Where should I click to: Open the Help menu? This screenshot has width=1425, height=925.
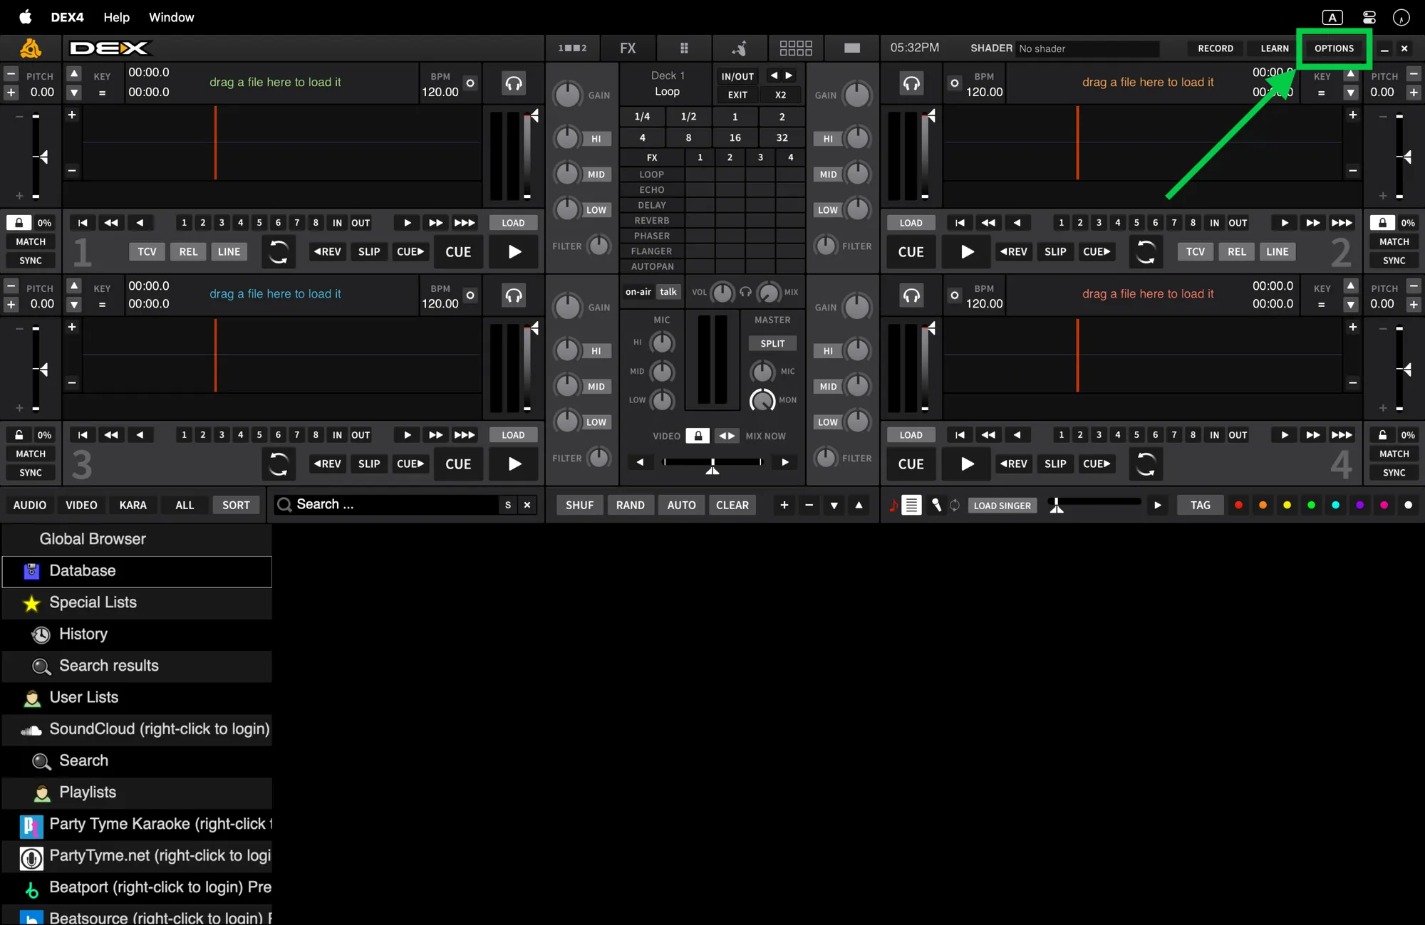click(116, 17)
